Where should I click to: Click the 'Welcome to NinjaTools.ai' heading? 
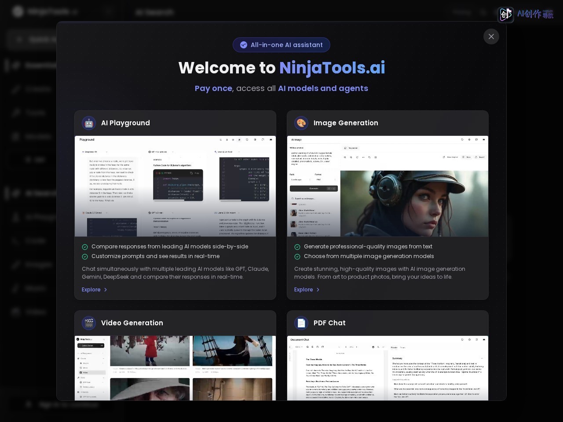tap(281, 68)
